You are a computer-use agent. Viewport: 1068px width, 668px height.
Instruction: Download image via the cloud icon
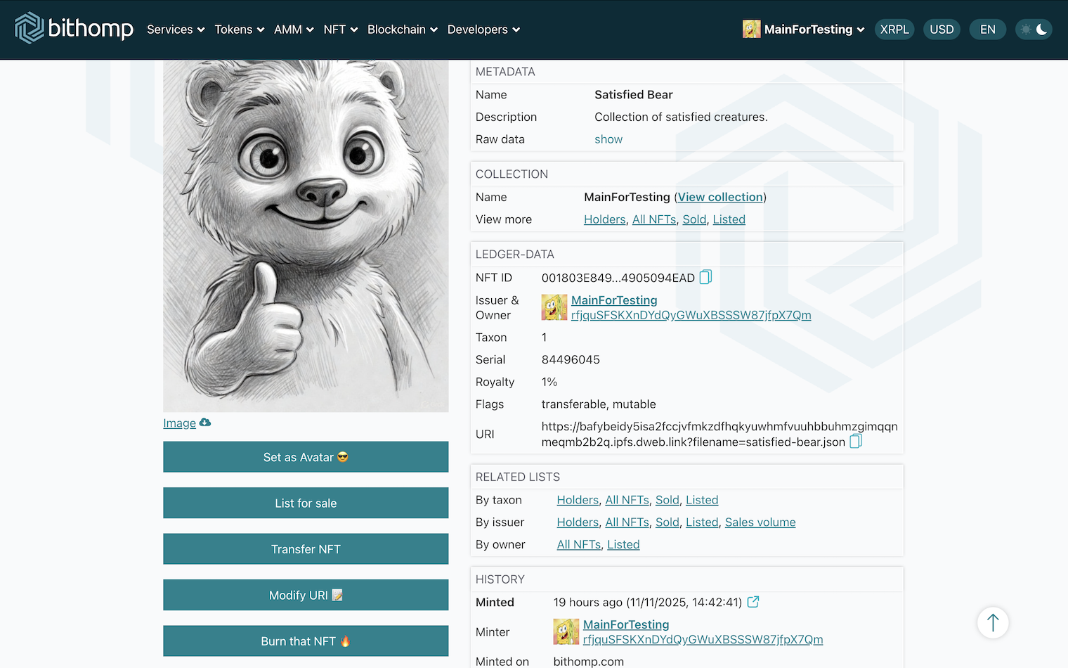tap(205, 423)
